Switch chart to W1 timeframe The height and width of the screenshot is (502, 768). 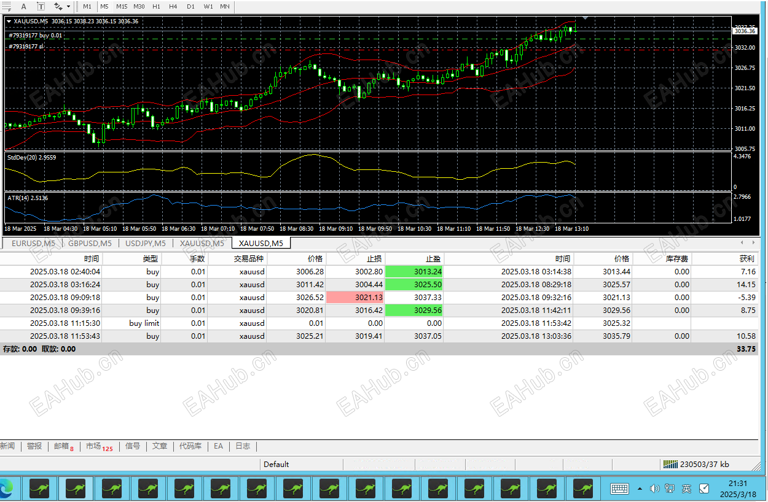(x=208, y=6)
